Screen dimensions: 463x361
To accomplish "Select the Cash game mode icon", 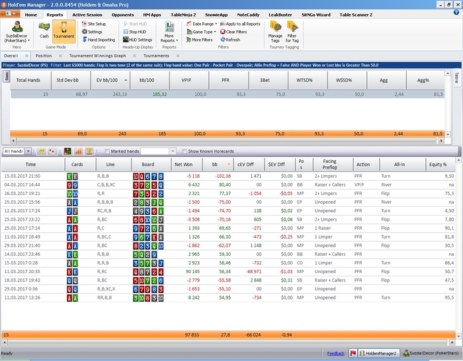I will 44,30.
